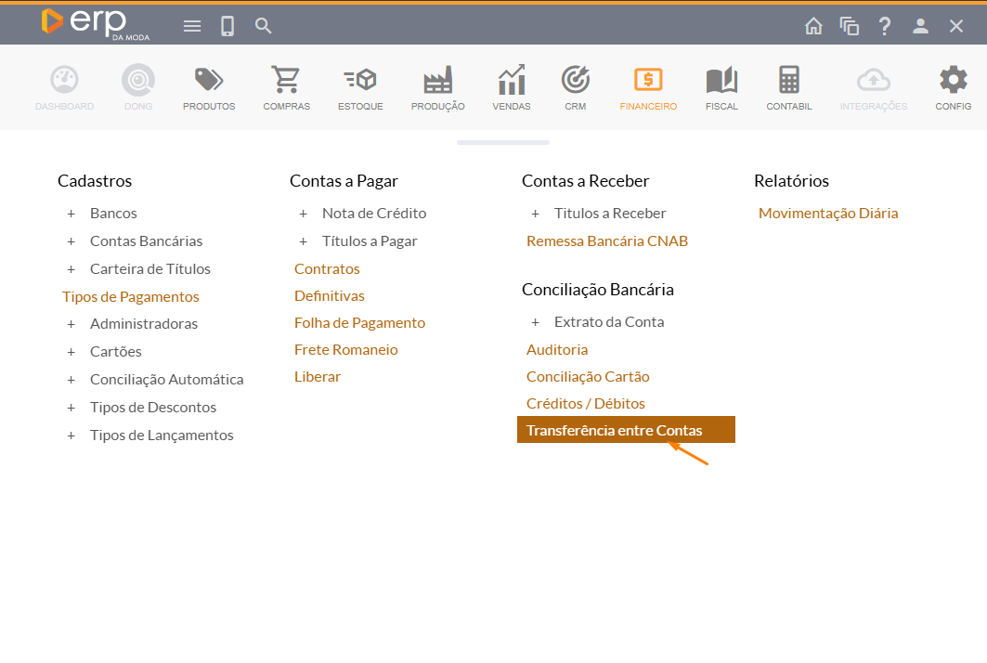Viewport: 987px width, 663px height.
Task: Select the Financeiro module tab
Action: [648, 81]
